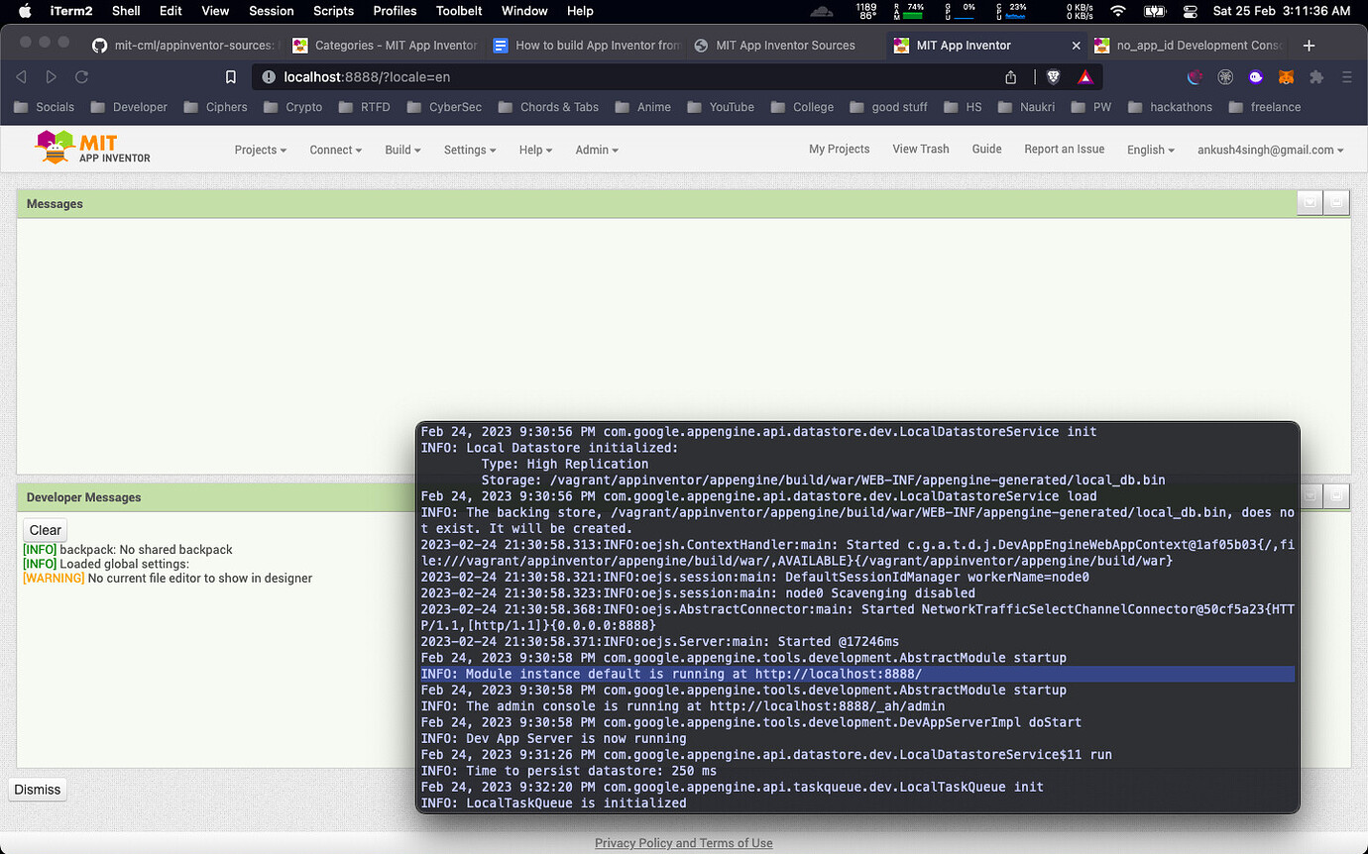Click the Wi-Fi icon in menu bar
Viewport: 1368px width, 854px height.
[1118, 11]
